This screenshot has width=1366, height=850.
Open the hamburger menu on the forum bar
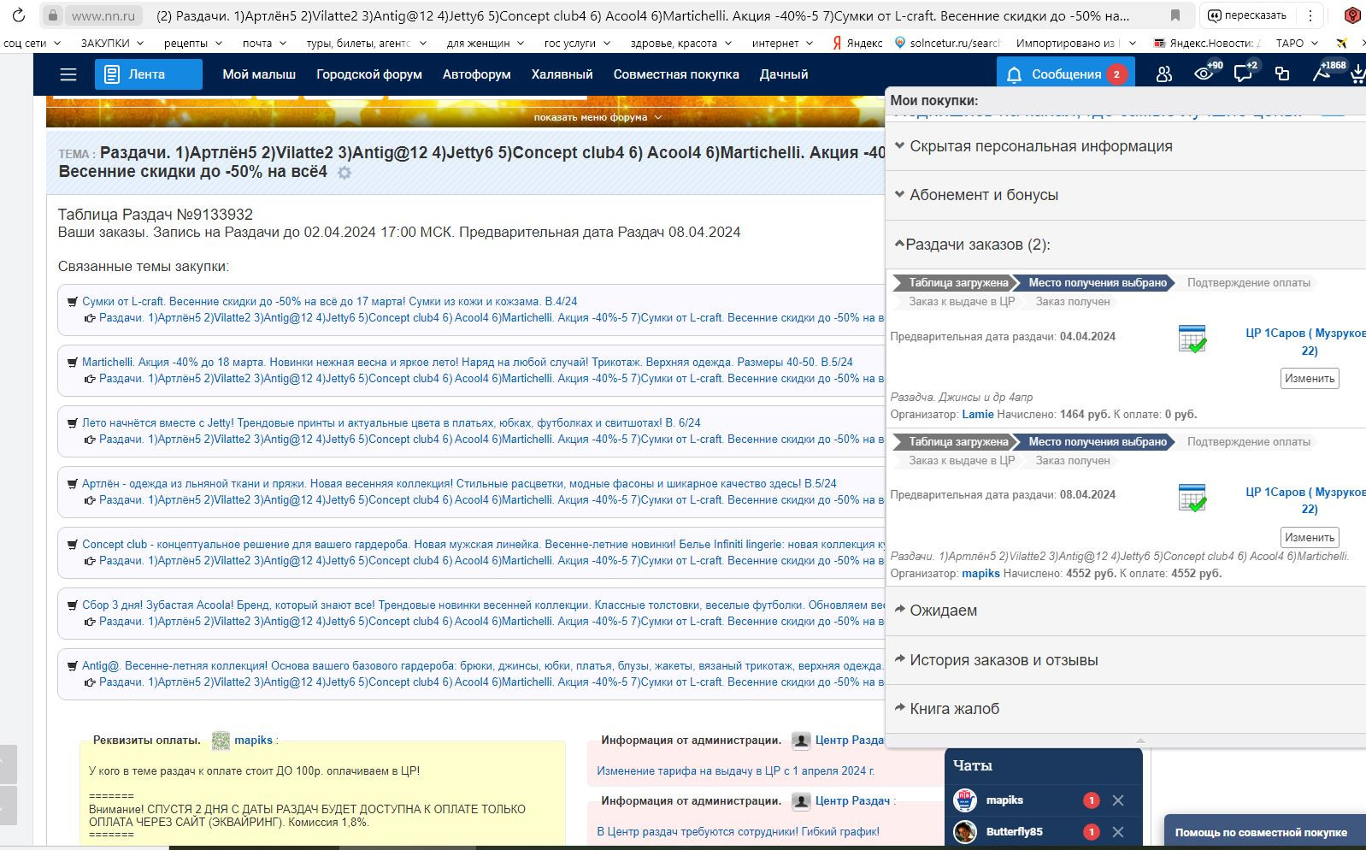(x=68, y=74)
